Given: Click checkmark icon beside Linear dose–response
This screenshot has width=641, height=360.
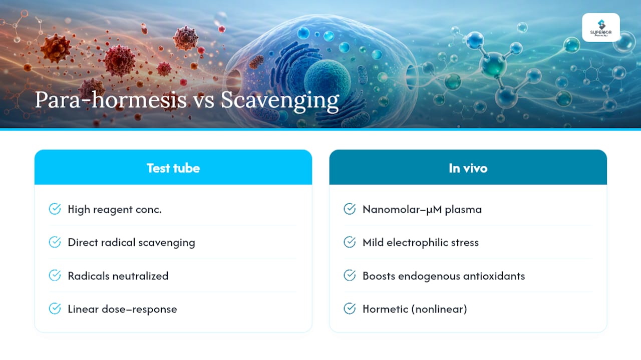Looking at the screenshot, I should 55,309.
